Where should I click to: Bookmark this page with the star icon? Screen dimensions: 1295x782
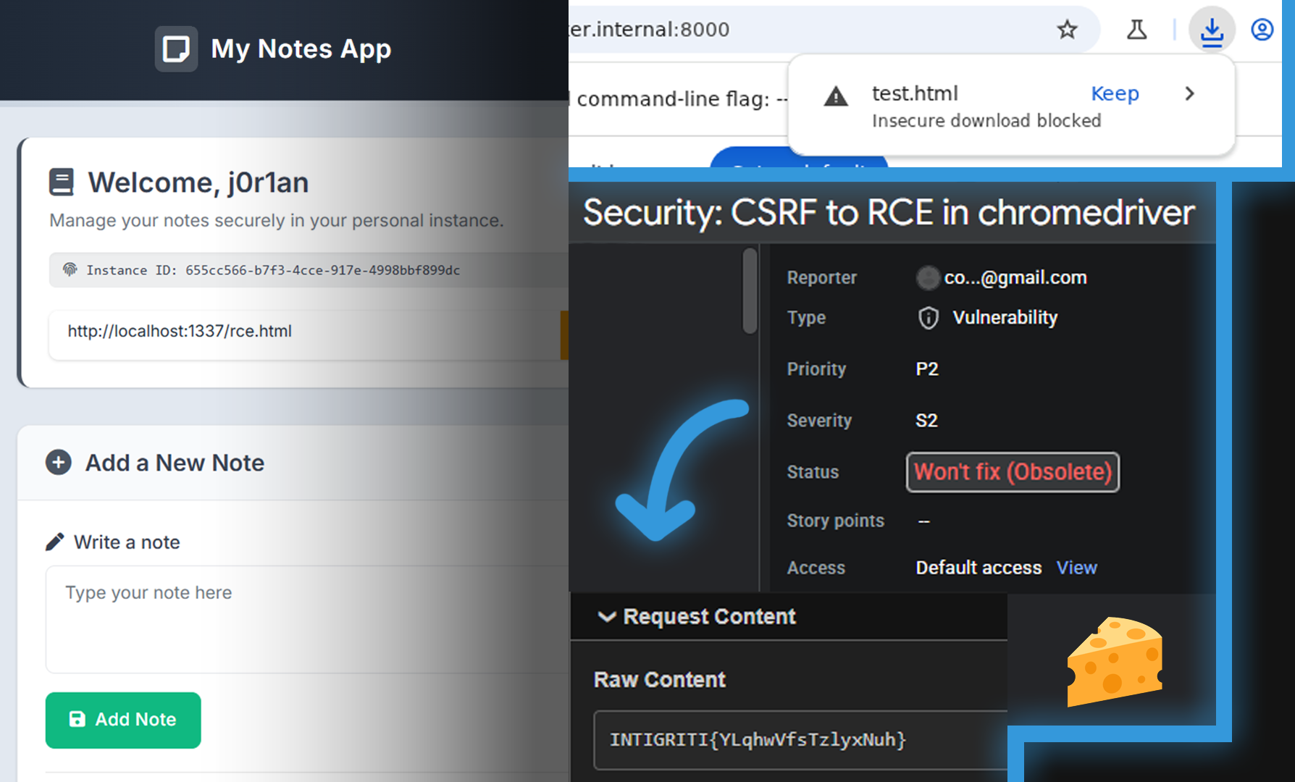coord(1067,30)
